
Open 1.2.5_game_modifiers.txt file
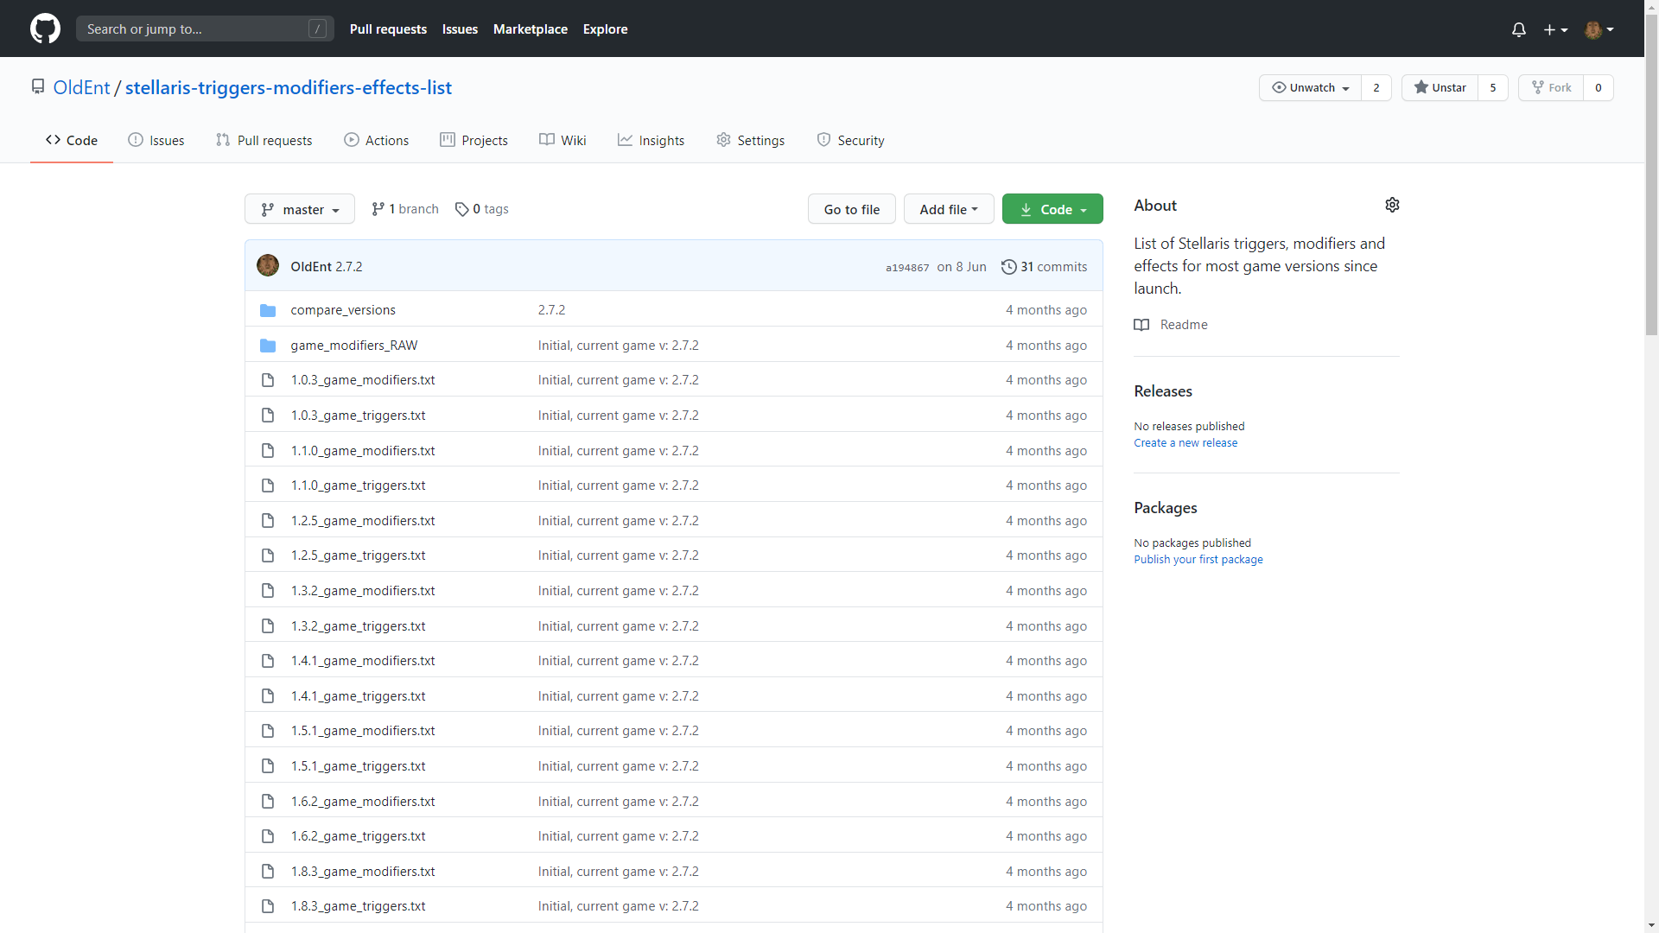[363, 521]
